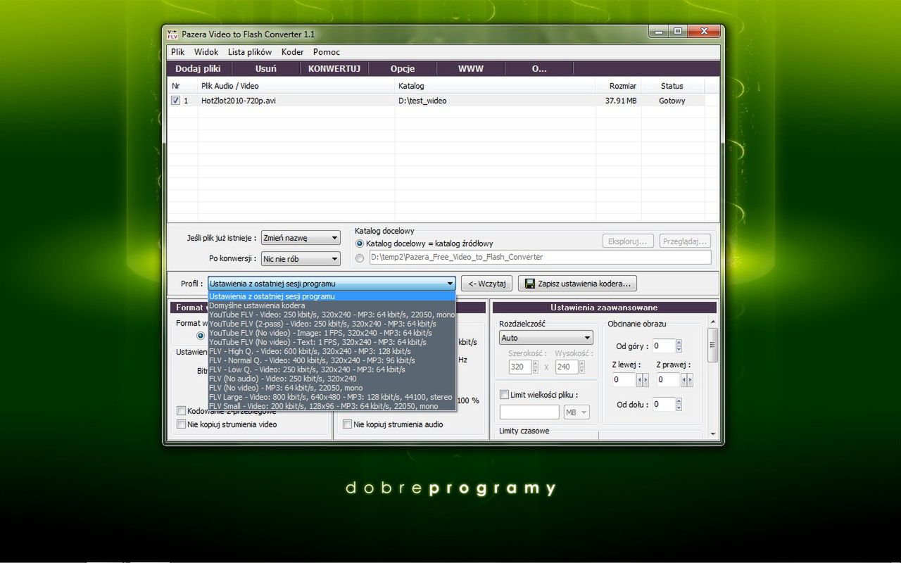The width and height of the screenshot is (901, 563).
Task: Collapse the Profil dropdown arrow
Action: click(450, 284)
